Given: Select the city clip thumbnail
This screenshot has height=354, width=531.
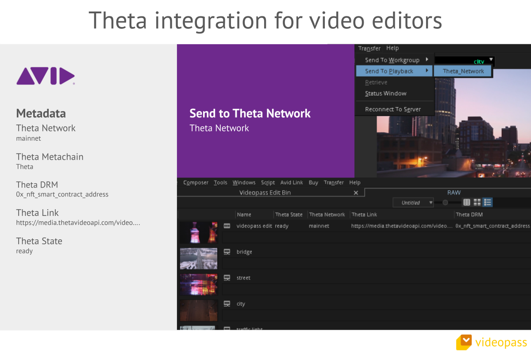Looking at the screenshot, I should click(x=198, y=310).
